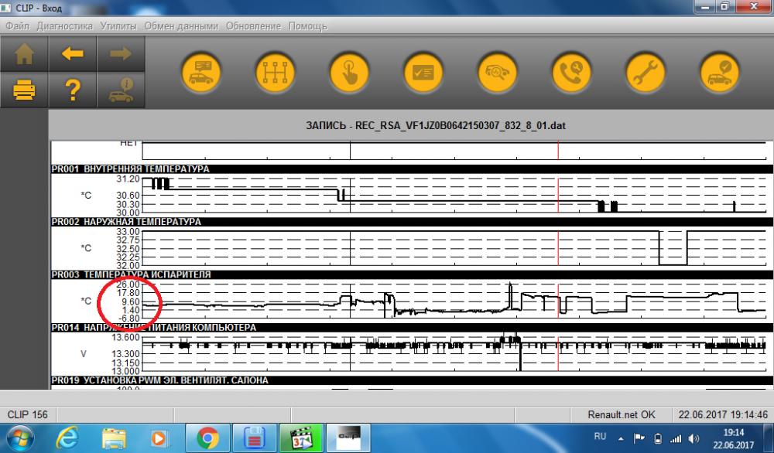The width and height of the screenshot is (774, 453).
Task: Show hidden tray icons arrow
Action: [621, 439]
